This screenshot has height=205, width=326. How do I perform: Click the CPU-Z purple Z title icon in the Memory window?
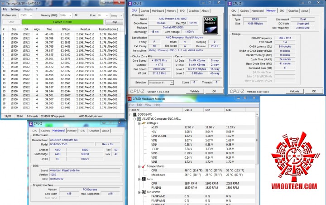(x=230, y=3)
